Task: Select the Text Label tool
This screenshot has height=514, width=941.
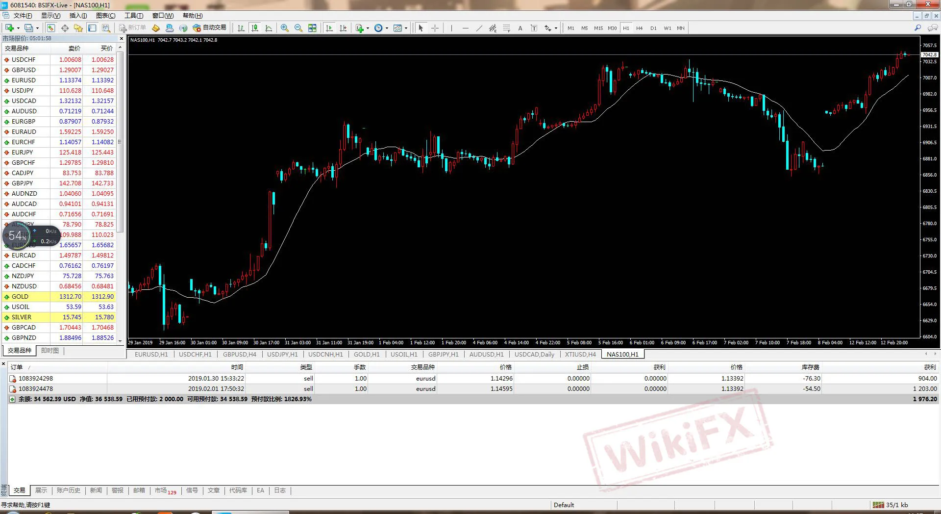Action: pyautogui.click(x=534, y=28)
